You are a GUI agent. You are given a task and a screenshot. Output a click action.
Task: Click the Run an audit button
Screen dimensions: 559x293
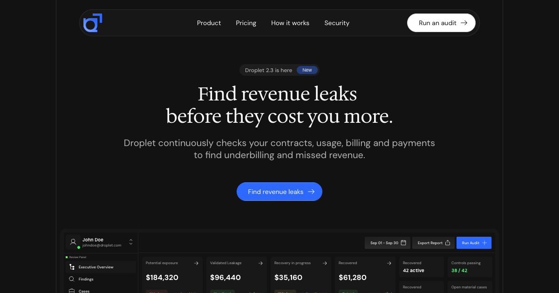pos(441,23)
